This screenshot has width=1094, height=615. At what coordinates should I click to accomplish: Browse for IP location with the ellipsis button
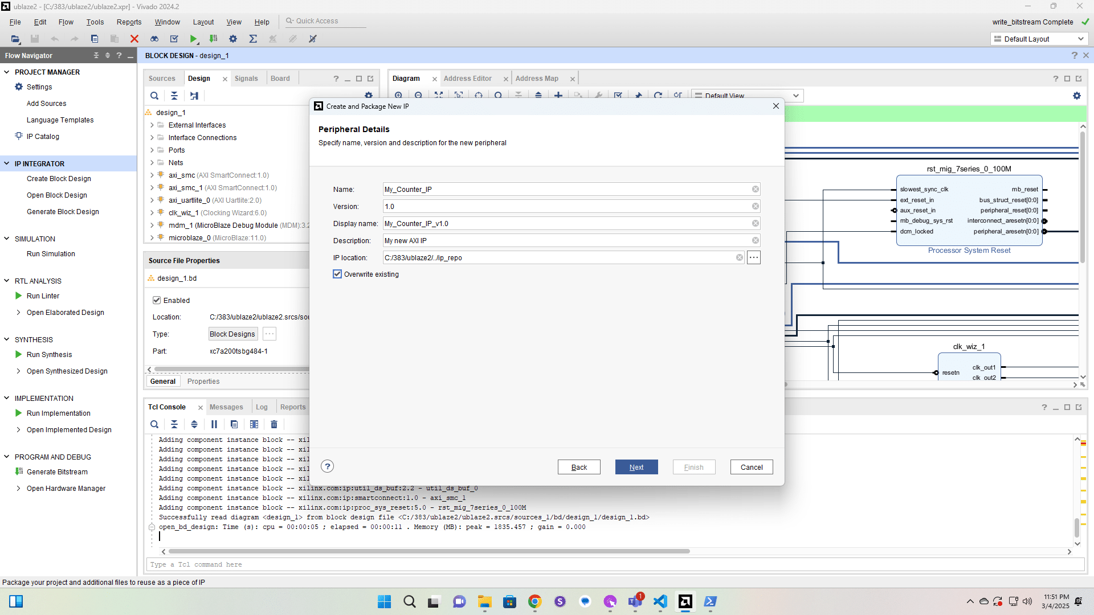coord(754,257)
